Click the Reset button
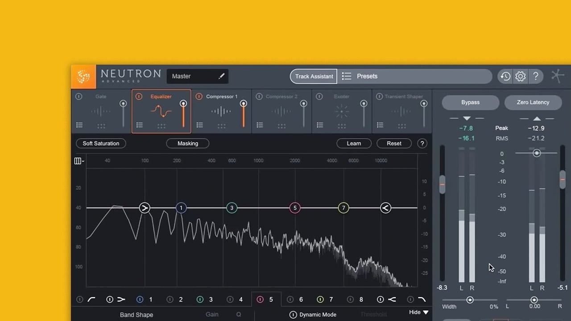571x321 pixels. pos(394,144)
